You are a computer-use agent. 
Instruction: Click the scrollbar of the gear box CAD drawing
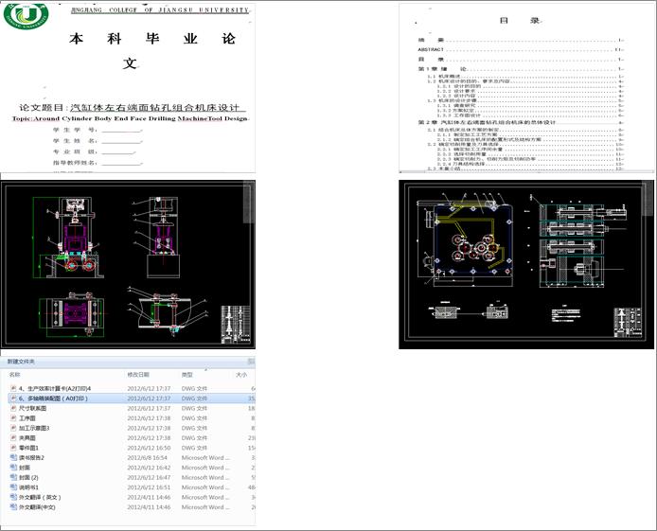pos(647,199)
